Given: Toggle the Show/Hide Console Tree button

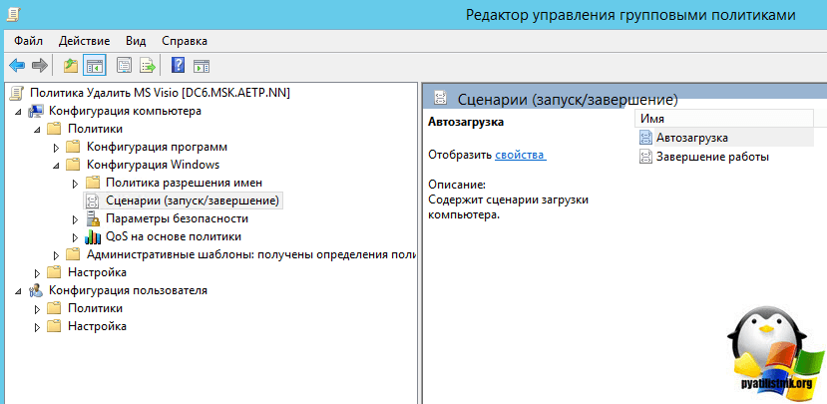Looking at the screenshot, I should (95, 66).
